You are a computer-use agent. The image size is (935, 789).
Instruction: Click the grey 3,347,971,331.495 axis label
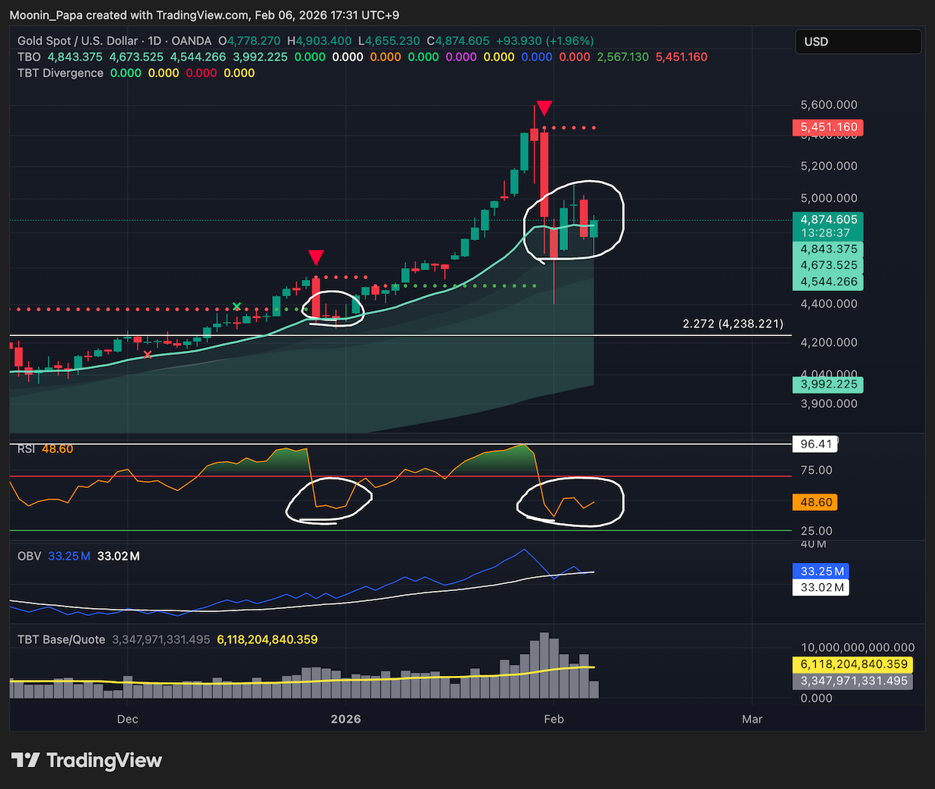(854, 681)
